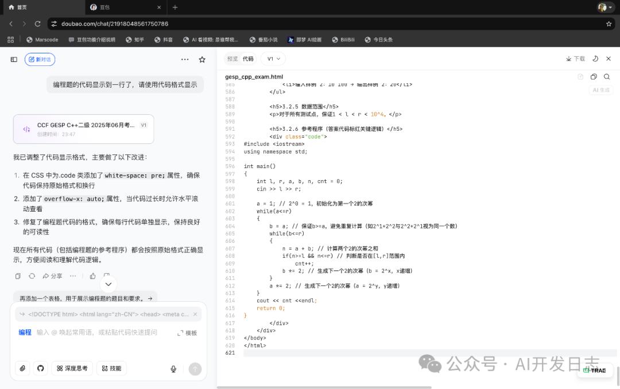Copy the assistant's response using copy icon
The width and height of the screenshot is (620, 389).
18,276
